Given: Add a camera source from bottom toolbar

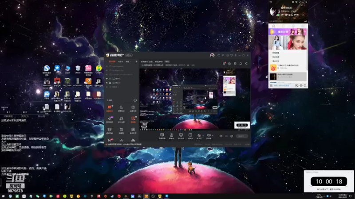Looking at the screenshot, I should pyautogui.click(x=171, y=136).
